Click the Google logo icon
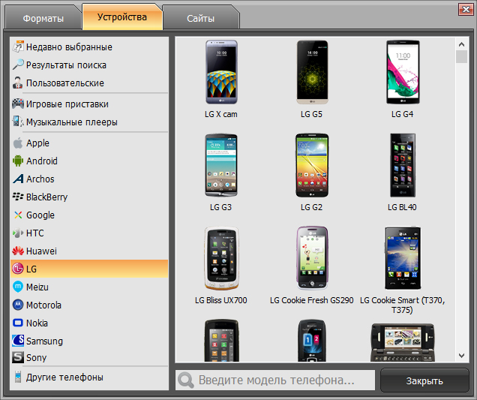The height and width of the screenshot is (400, 477). [x=18, y=215]
